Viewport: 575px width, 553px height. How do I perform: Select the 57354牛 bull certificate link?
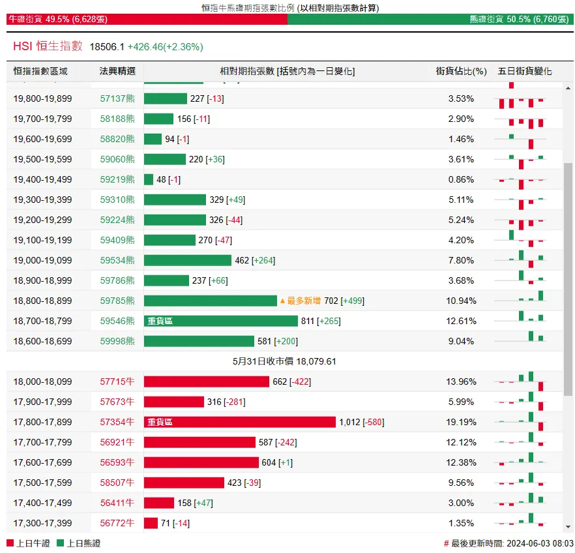tap(117, 423)
